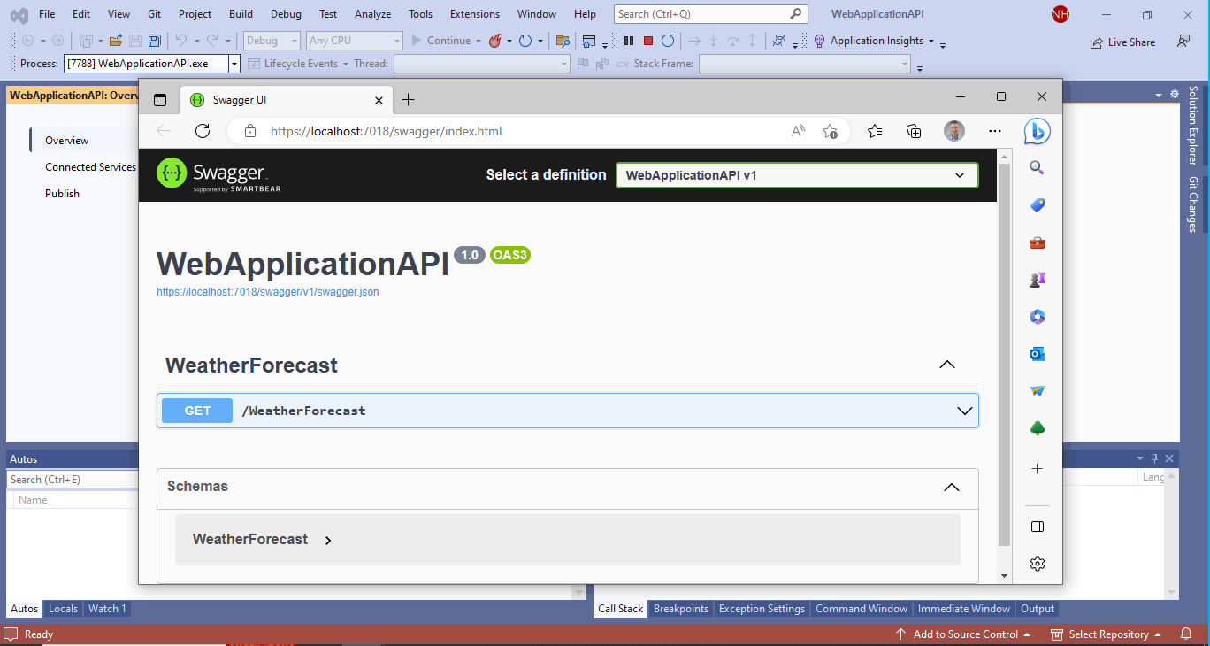Open Edge sidebar Tools briefcase icon
The width and height of the screenshot is (1210, 646).
click(1038, 242)
